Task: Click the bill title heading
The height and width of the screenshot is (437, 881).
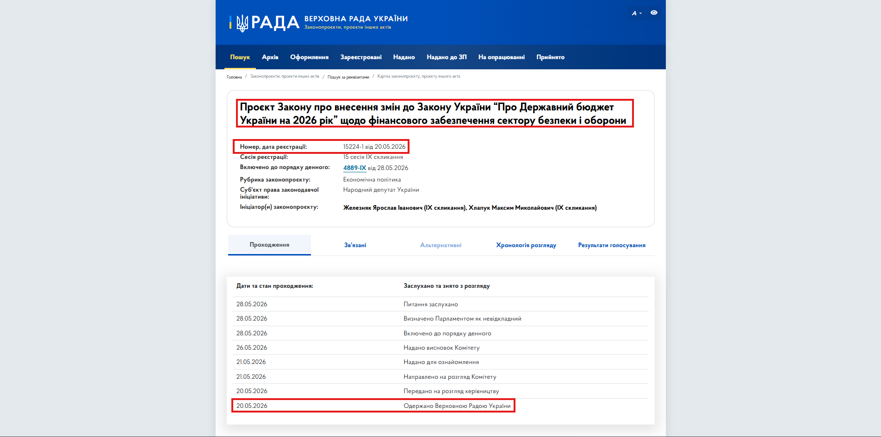Action: click(433, 114)
